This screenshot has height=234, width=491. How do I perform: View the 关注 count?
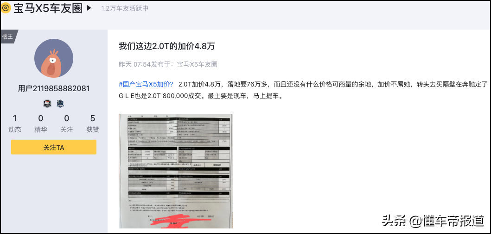(x=67, y=124)
